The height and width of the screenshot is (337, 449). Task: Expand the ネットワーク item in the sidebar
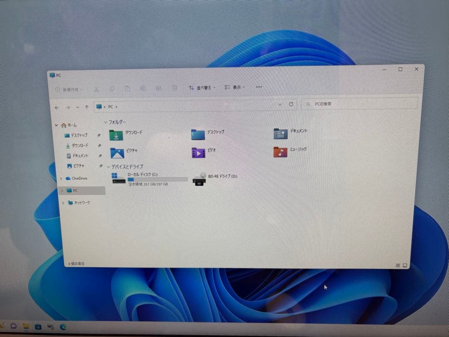coord(62,203)
